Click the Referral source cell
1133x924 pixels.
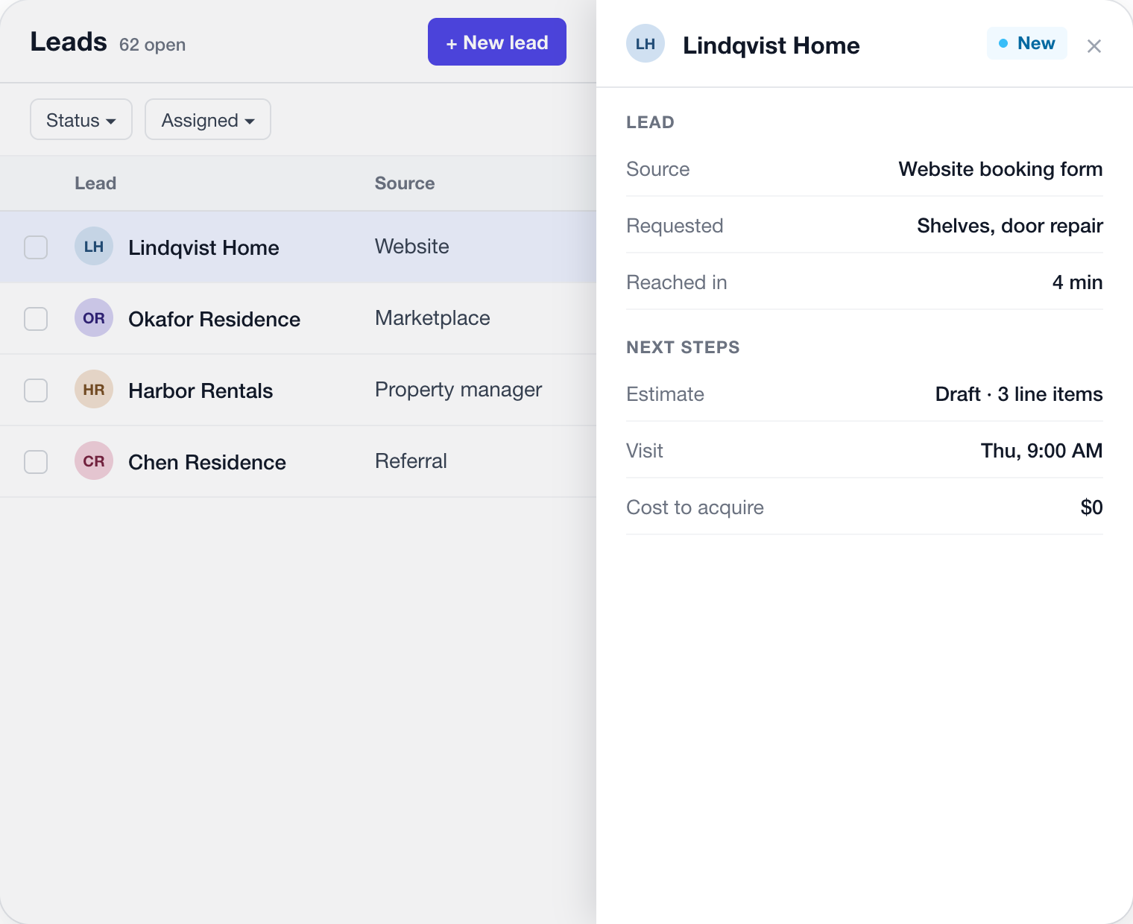[x=411, y=461]
